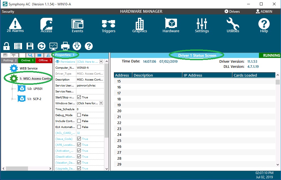Select the 192 address view icon
This screenshot has height=180, width=281.
pos(14,55)
